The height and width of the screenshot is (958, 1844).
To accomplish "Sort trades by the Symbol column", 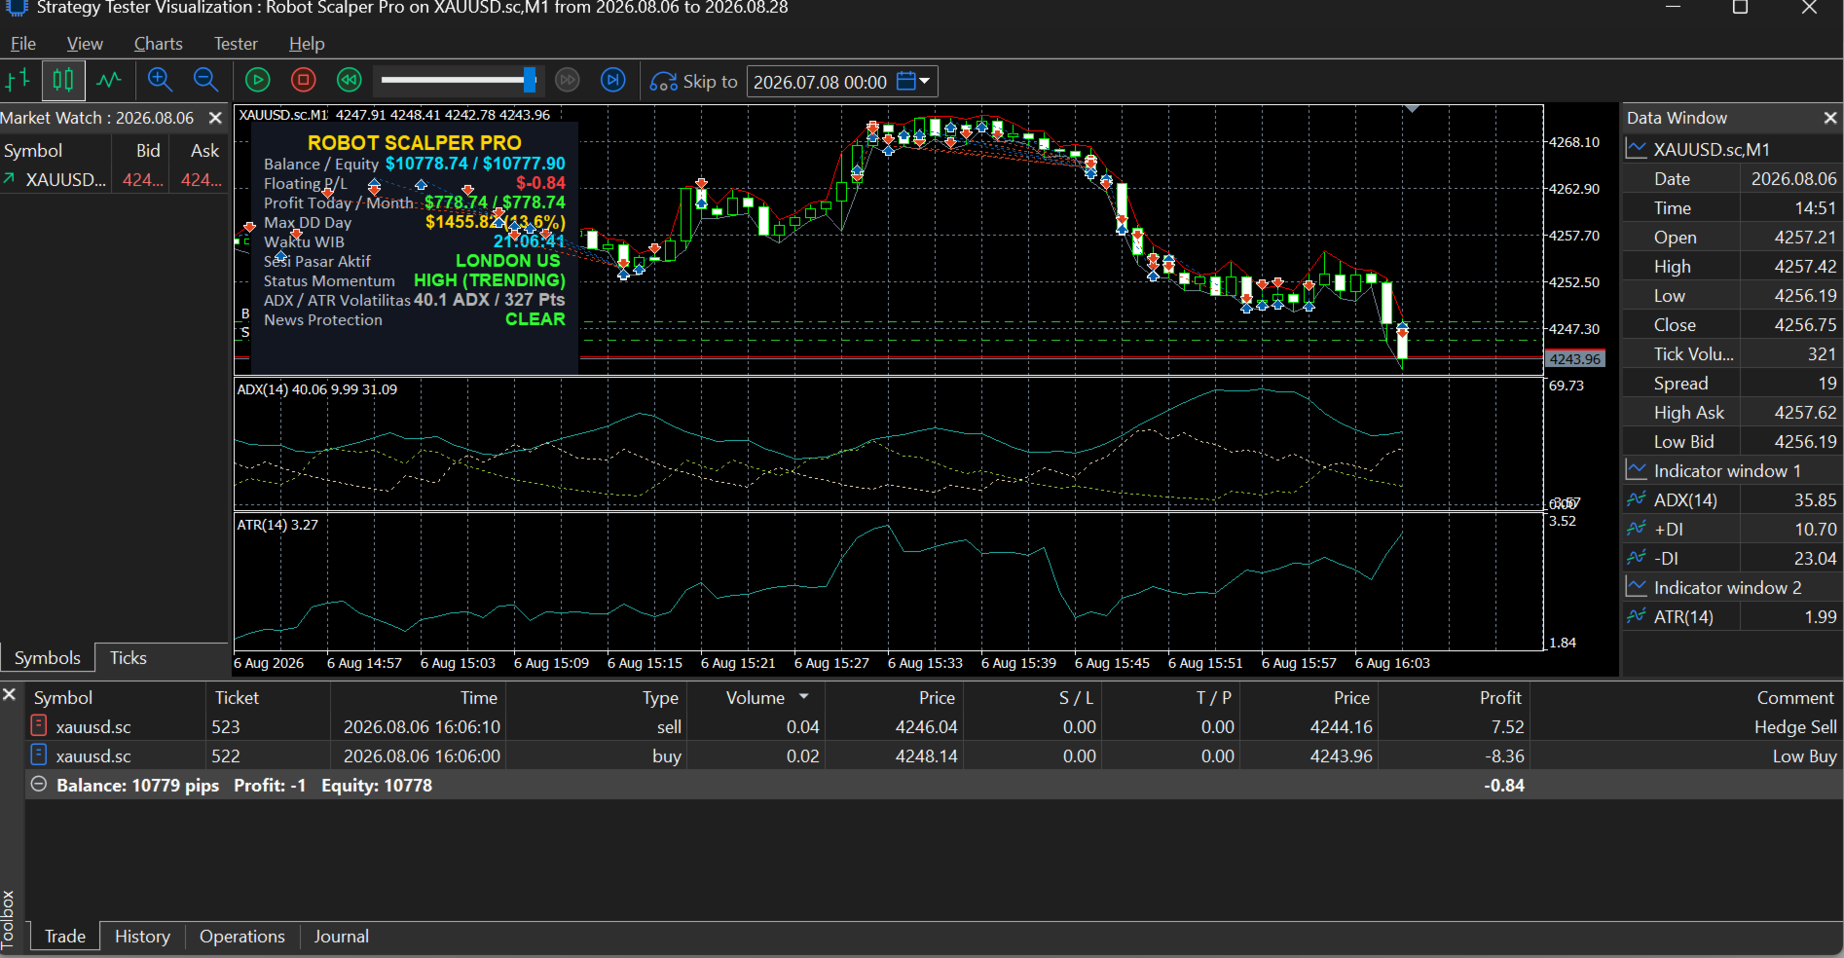I will coord(116,698).
